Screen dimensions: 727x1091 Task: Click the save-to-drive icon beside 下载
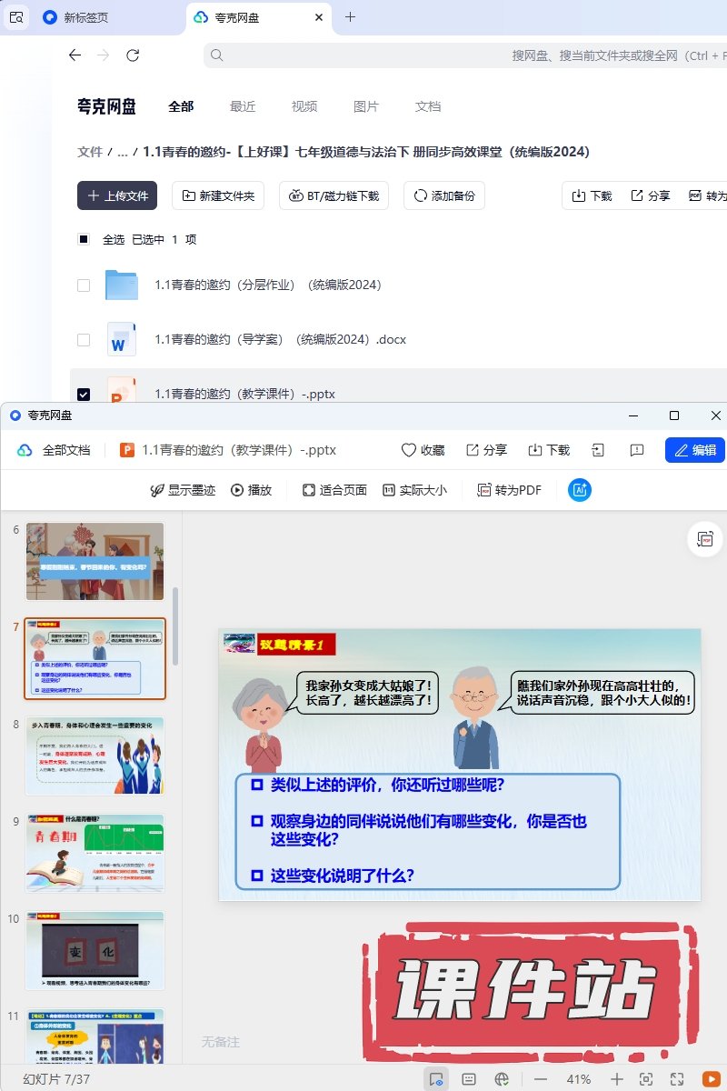coord(597,450)
